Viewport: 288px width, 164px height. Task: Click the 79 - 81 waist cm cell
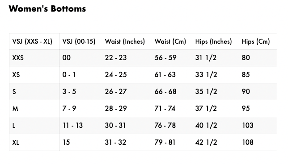tap(165, 143)
